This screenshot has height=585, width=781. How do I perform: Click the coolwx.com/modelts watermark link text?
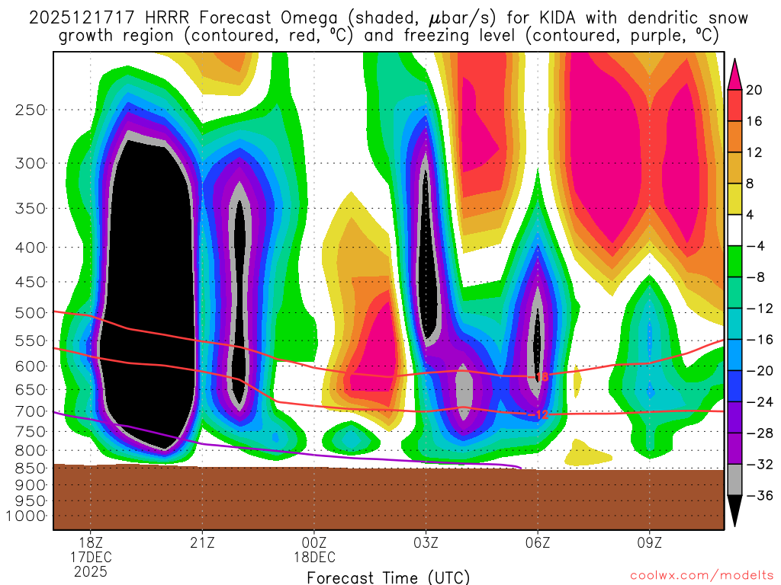702,576
